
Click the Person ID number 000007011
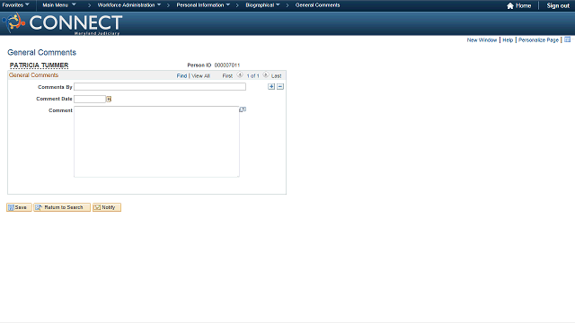227,65
